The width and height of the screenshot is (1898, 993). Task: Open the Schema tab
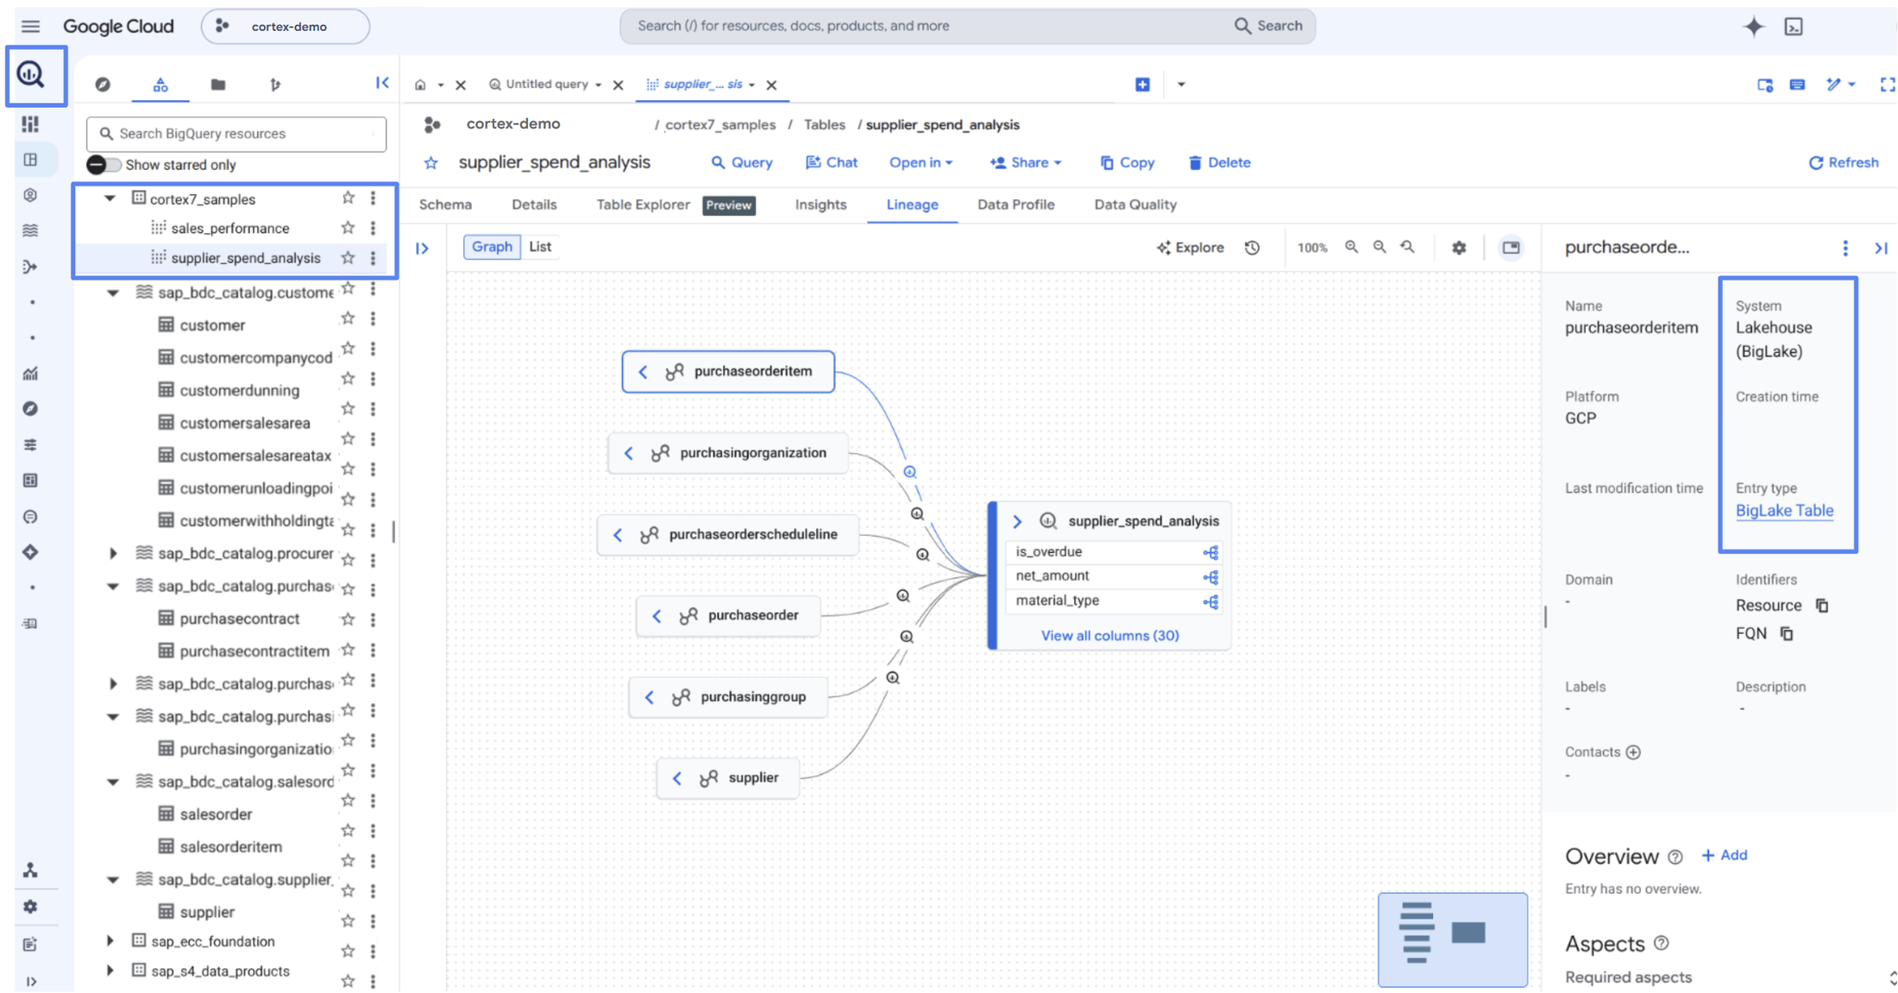point(445,205)
